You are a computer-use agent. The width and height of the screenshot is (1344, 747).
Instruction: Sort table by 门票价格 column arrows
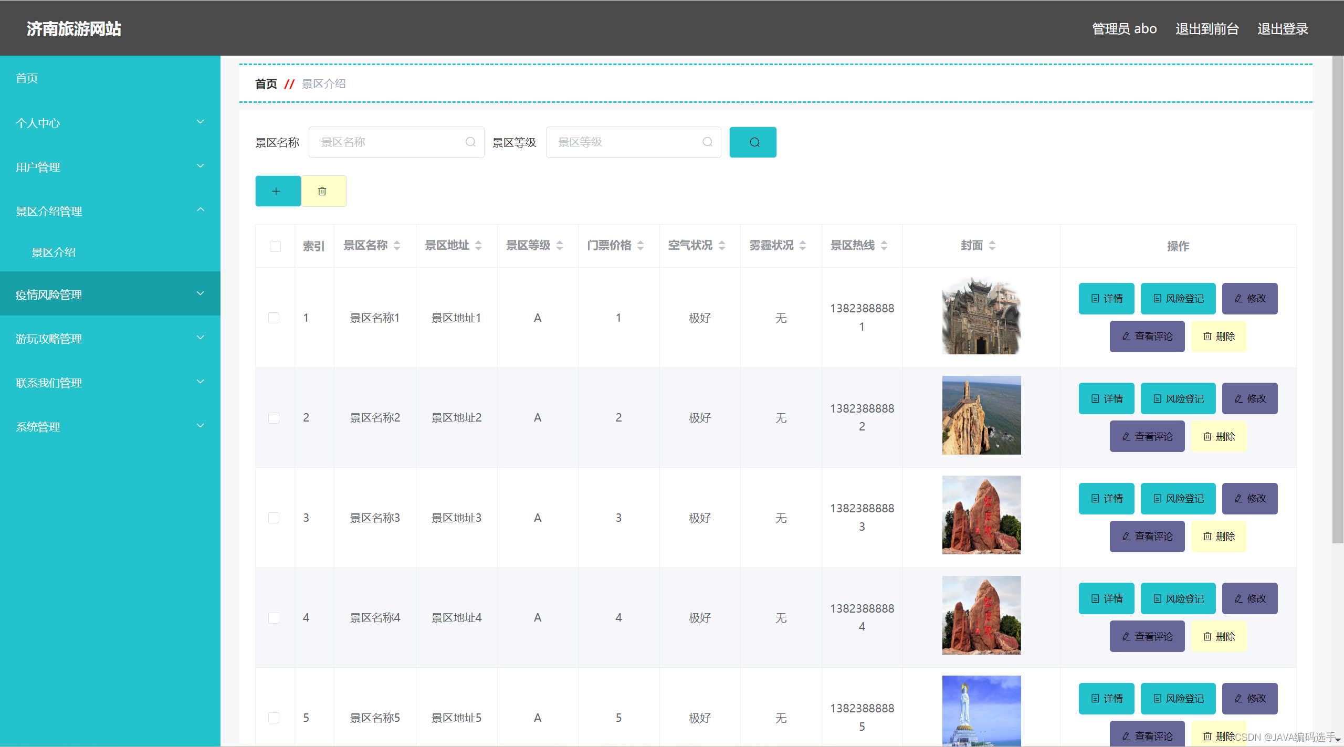[x=640, y=246]
